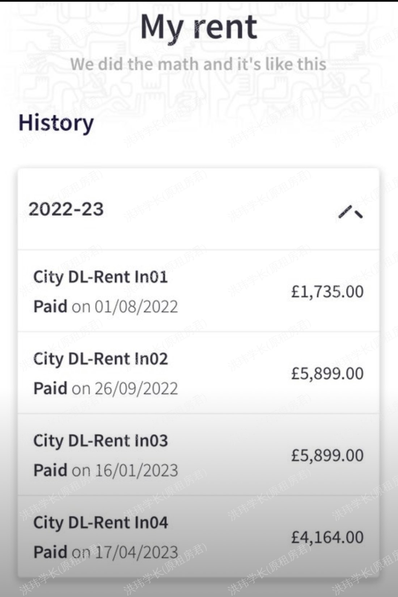Click the 16/01/2023 payment date
The image size is (398, 597).
click(136, 471)
